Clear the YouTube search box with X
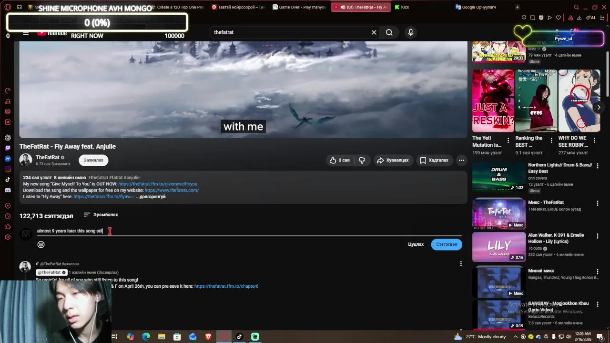This screenshot has height=343, width=610. click(x=374, y=32)
